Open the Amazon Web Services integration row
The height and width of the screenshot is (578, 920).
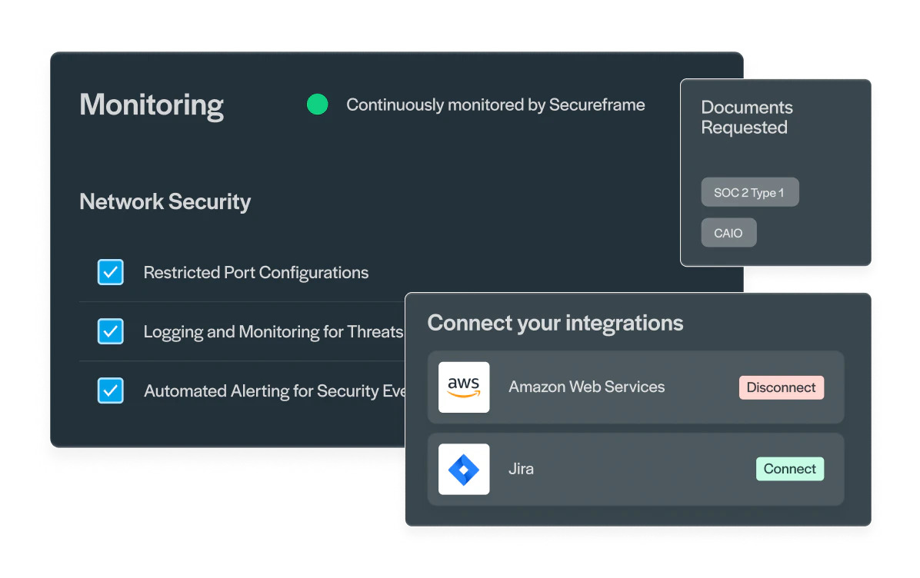636,387
